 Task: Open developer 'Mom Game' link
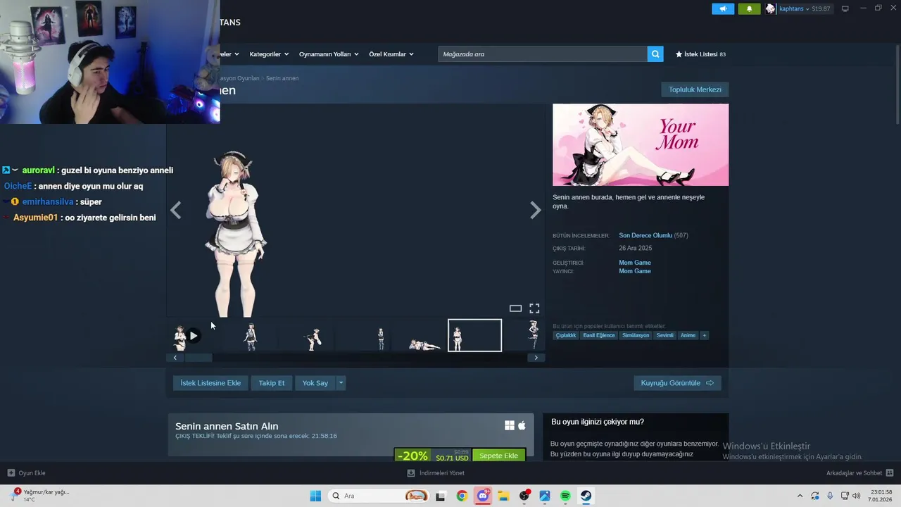(635, 263)
